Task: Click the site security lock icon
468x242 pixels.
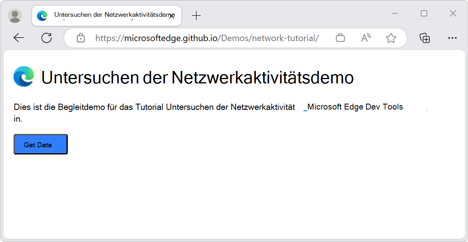Action: click(x=80, y=38)
